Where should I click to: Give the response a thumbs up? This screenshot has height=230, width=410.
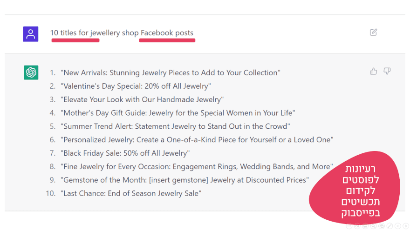pos(373,71)
